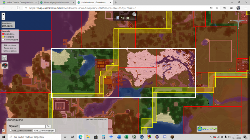Zoom in with the map plus button

[3, 15]
